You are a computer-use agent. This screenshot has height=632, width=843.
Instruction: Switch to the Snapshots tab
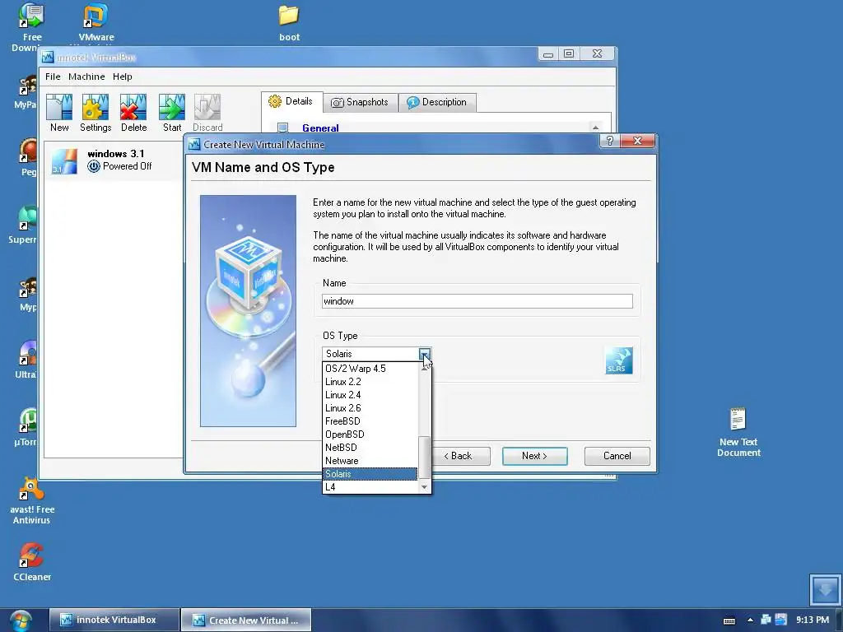[x=361, y=102]
